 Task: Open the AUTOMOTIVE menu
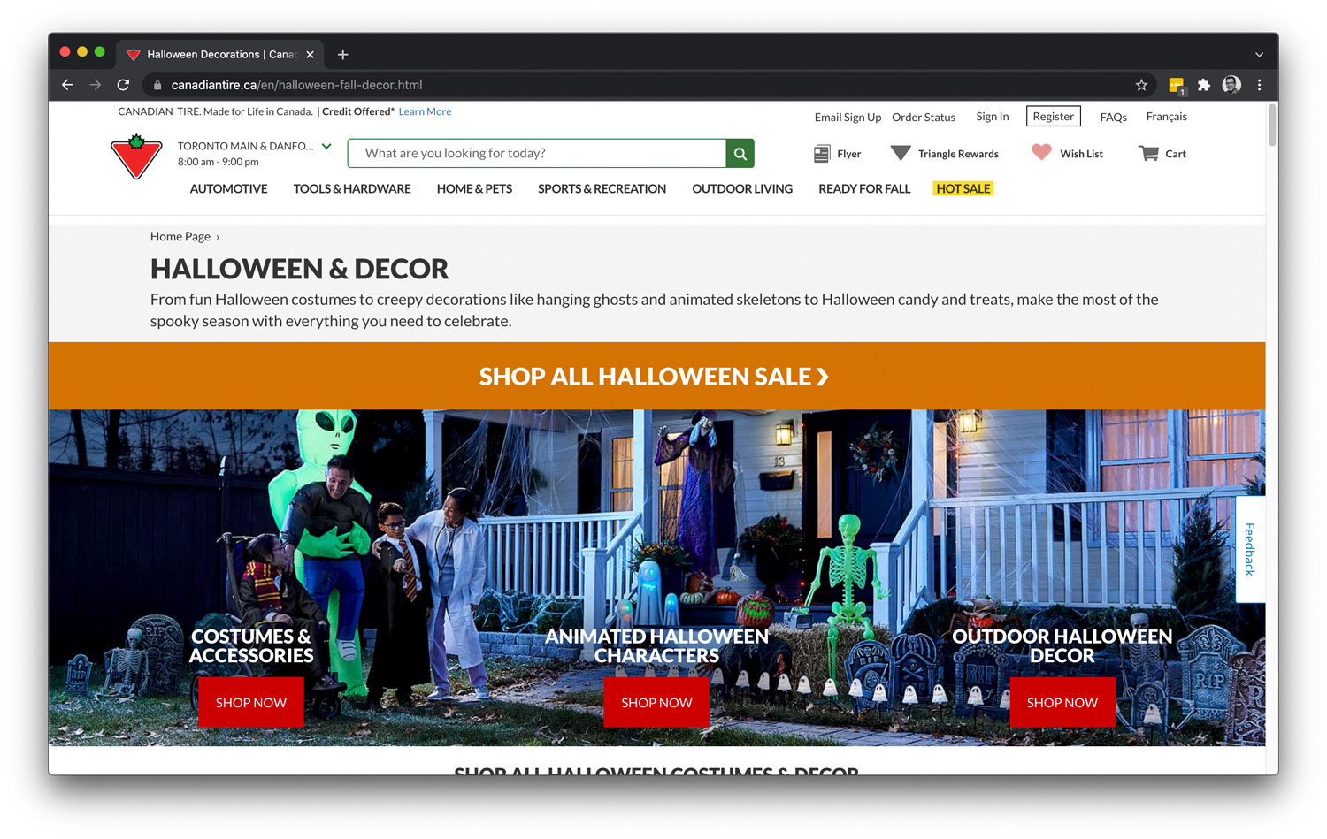(228, 188)
